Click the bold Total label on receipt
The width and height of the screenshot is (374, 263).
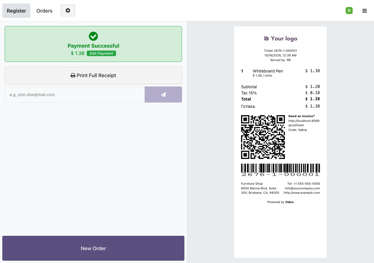[246, 99]
